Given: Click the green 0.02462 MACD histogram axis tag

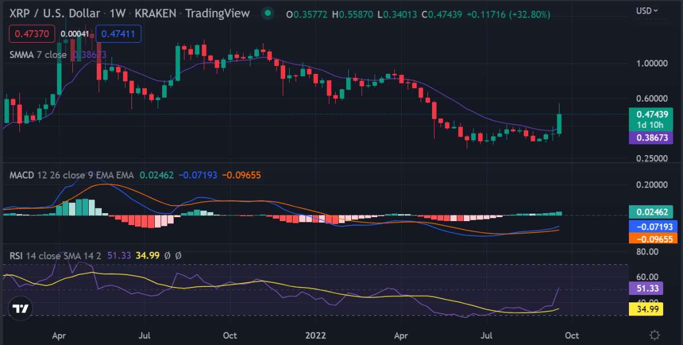Looking at the screenshot, I should click(651, 213).
